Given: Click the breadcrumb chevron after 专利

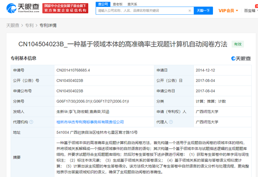Looking at the screenshot, I should tap(36, 26).
